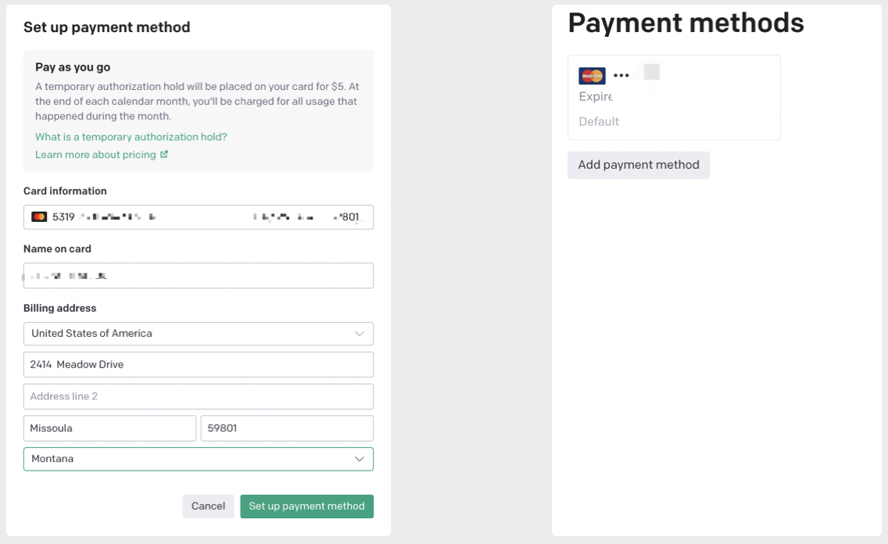The image size is (888, 544).
Task: Click the Mastercard logo in Payment methods
Action: [592, 76]
